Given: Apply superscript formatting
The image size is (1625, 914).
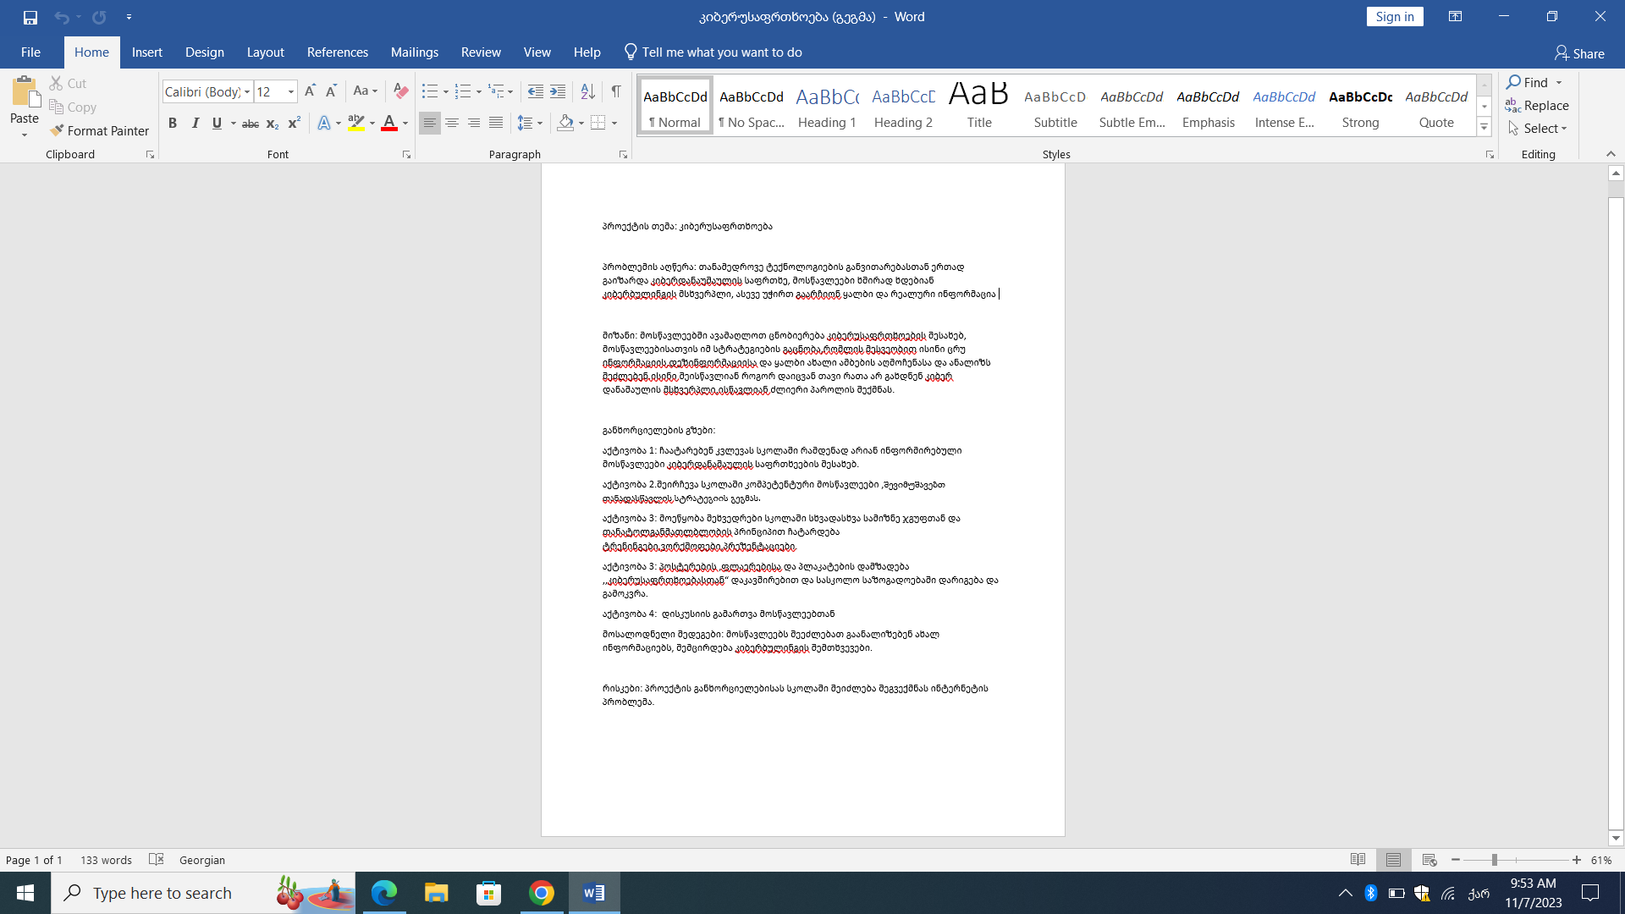Looking at the screenshot, I should point(294,124).
